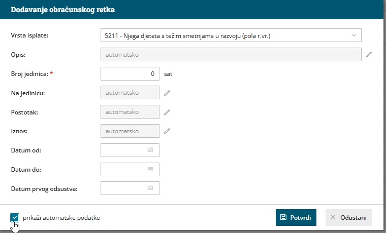386x233 pixels.
Task: Click edit pencil beside Iznos field
Action: coord(167,131)
